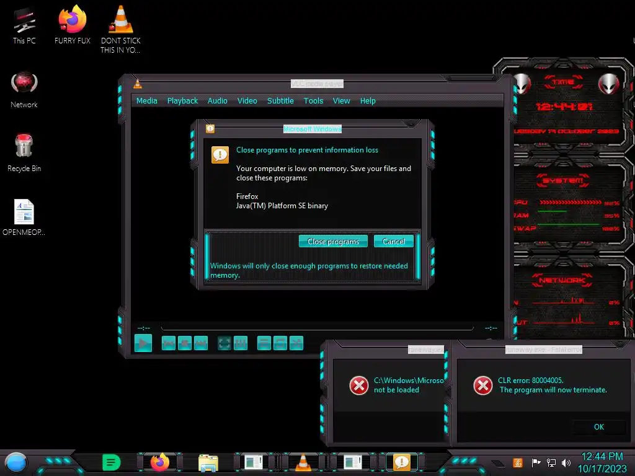Click the VLC seek progress bar
This screenshot has width=635, height=476.
click(317, 328)
